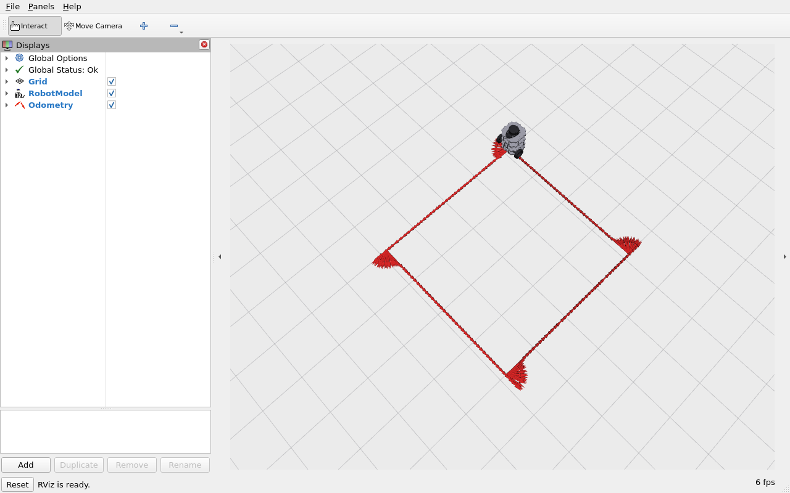Expand the RobotModel display properties
Viewport: 790px width, 493px height.
coord(7,93)
